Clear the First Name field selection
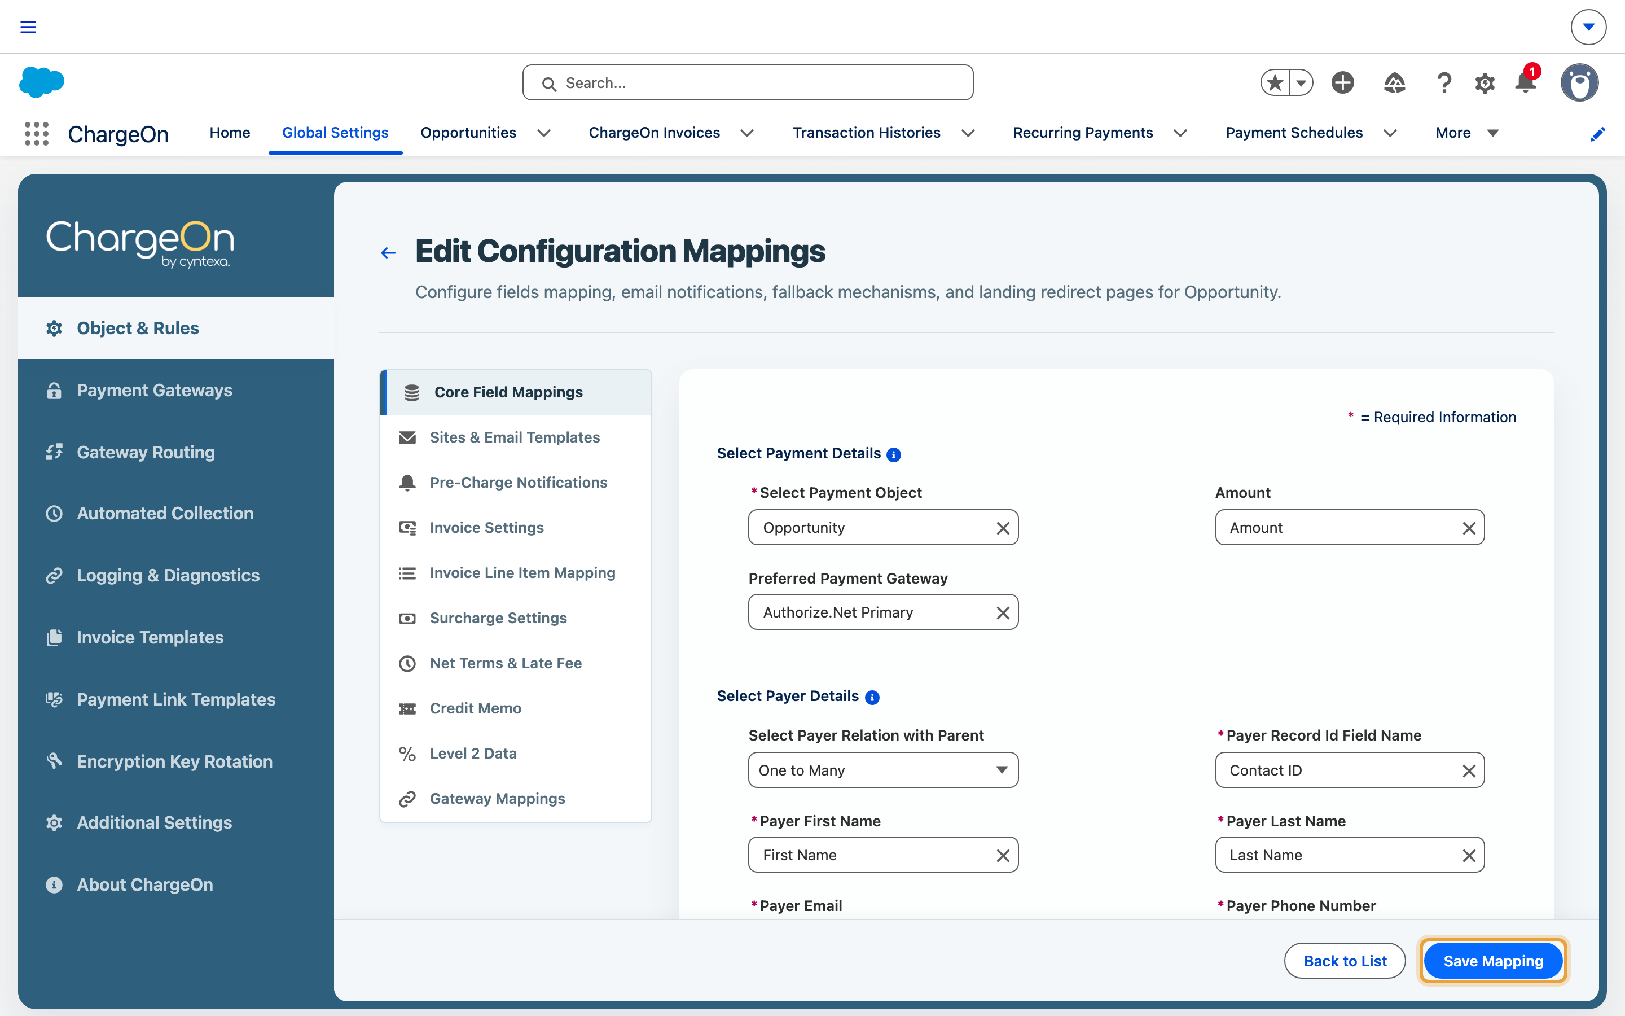The height and width of the screenshot is (1016, 1625). pos(1003,855)
